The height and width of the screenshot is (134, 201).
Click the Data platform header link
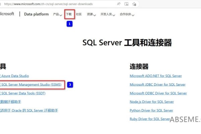(37, 14)
